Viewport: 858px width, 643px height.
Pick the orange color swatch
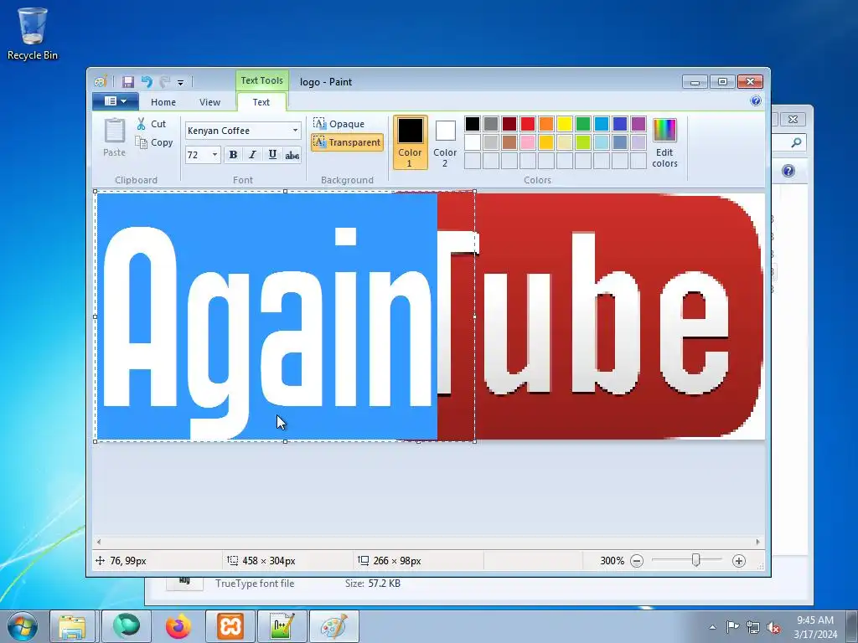click(546, 124)
